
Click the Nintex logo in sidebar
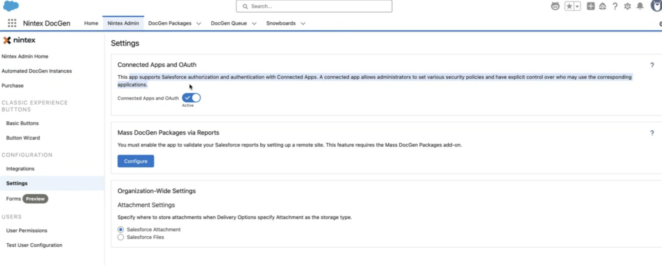pos(19,40)
